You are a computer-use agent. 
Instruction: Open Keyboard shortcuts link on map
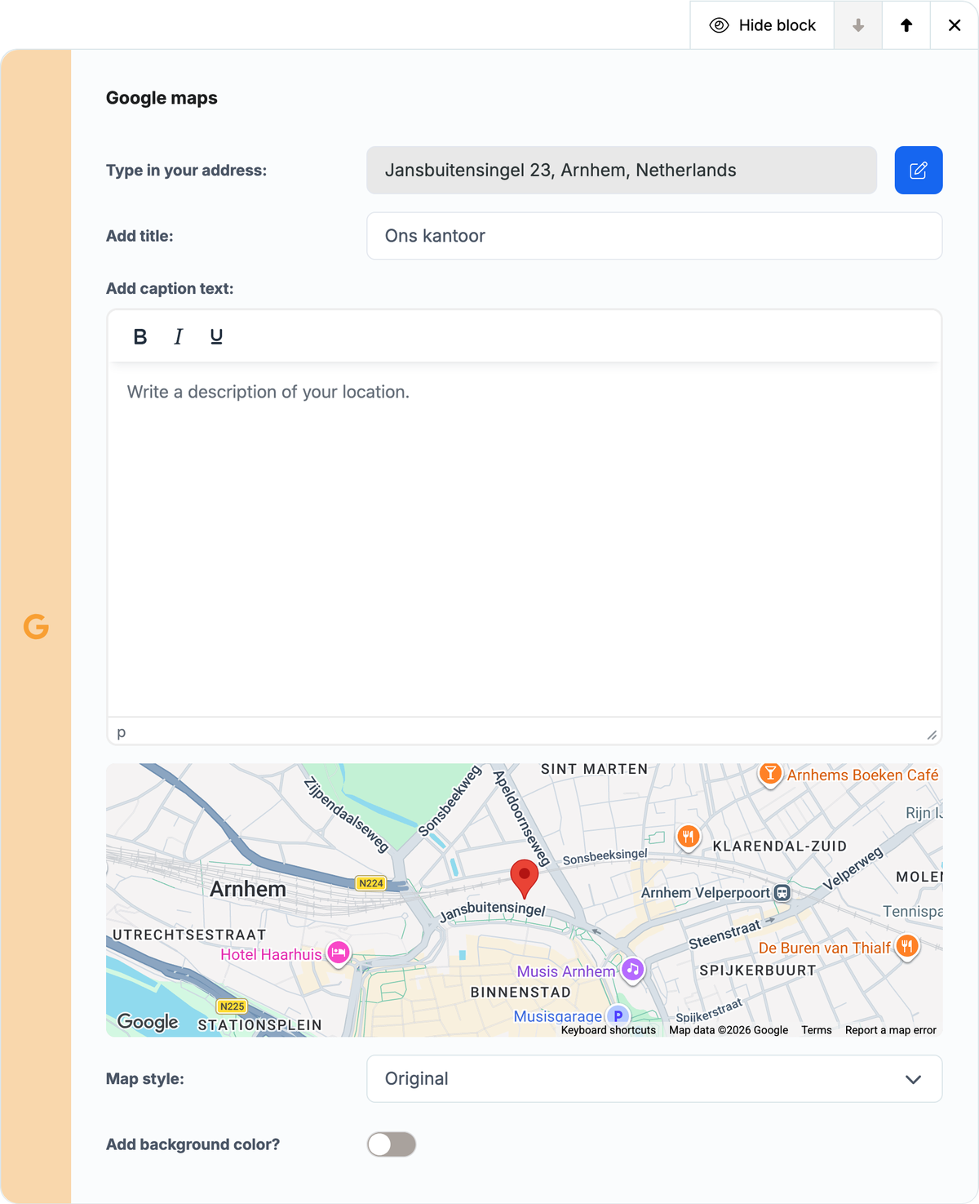(609, 1030)
